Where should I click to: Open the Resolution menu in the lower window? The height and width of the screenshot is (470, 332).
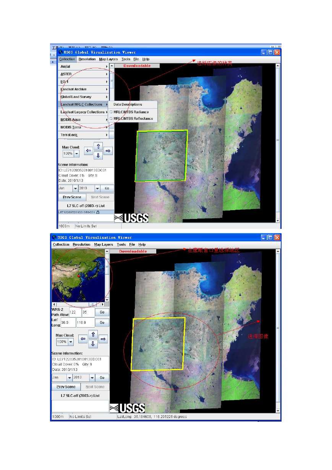pyautogui.click(x=81, y=245)
